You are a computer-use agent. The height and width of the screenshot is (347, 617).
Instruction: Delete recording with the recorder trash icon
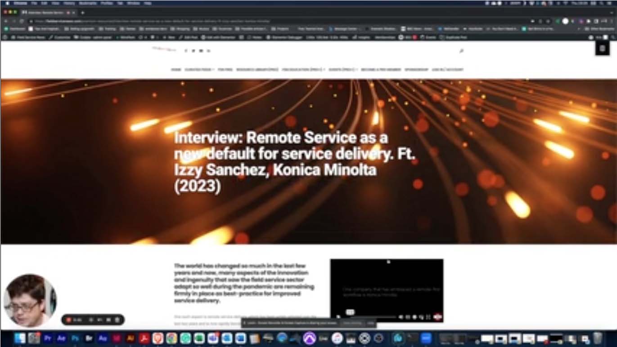[x=117, y=320]
